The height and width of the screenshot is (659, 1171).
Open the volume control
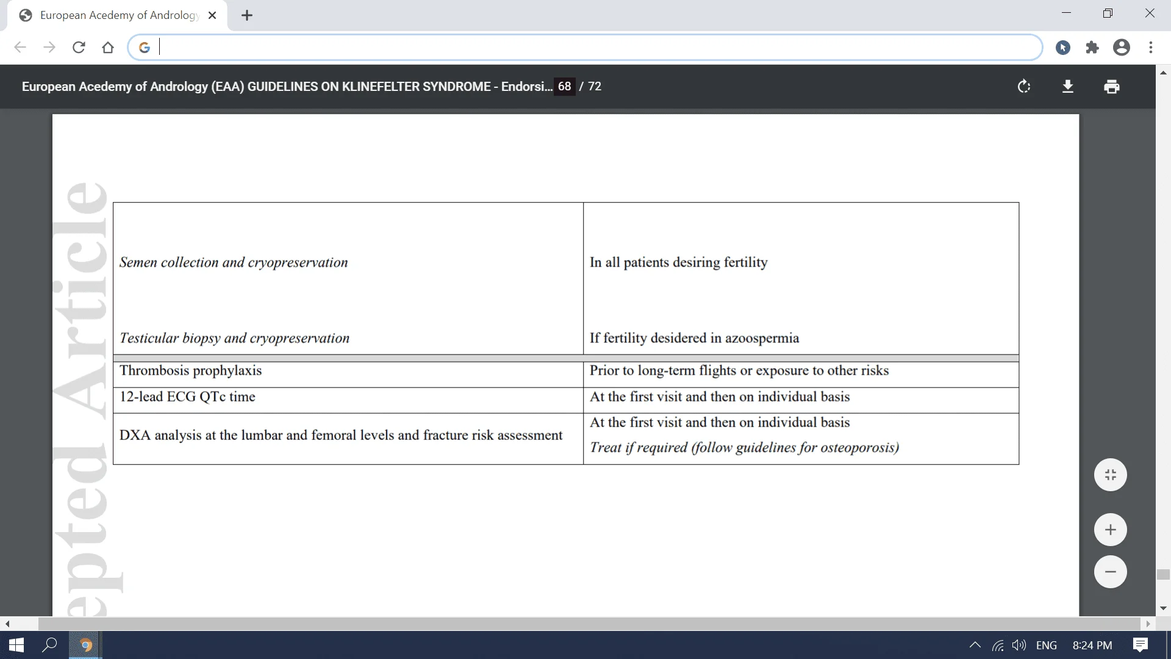click(x=1019, y=645)
